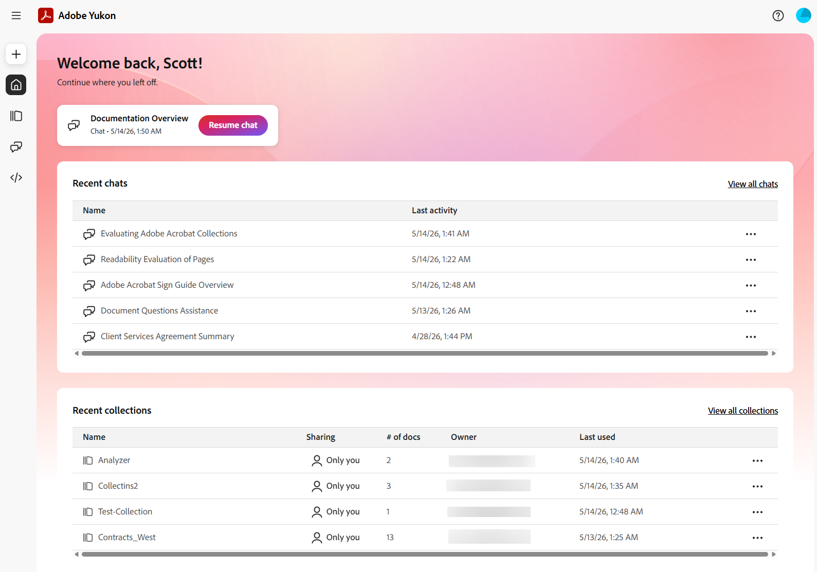Click the Last used column header
Screen dimensions: 817x572
coord(597,437)
